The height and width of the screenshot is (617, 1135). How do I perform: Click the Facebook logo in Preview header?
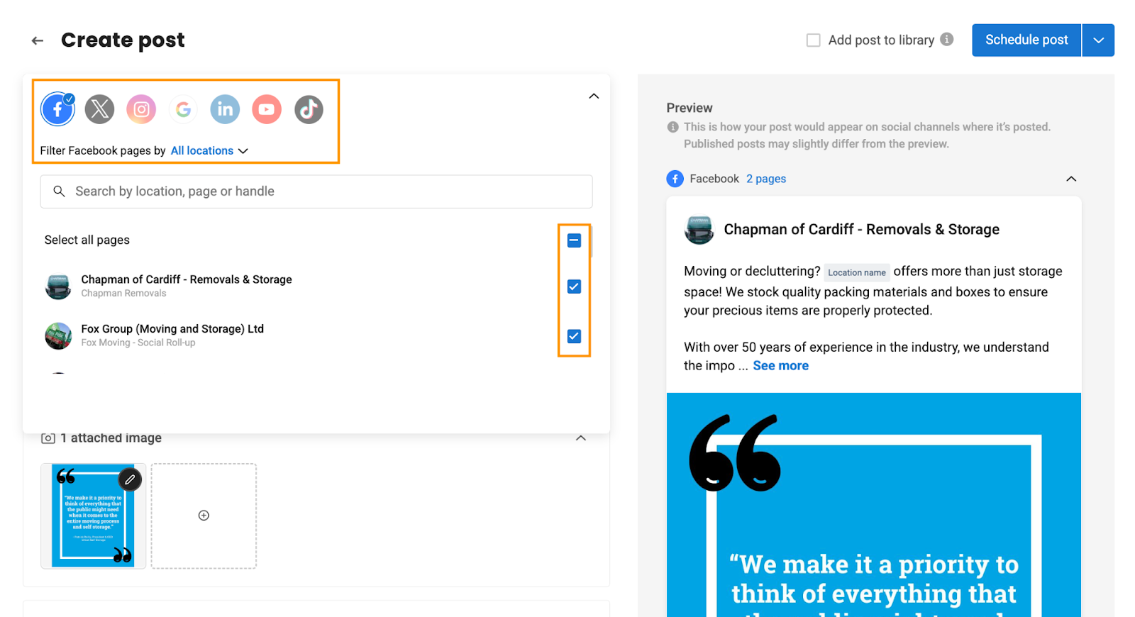[x=675, y=179]
